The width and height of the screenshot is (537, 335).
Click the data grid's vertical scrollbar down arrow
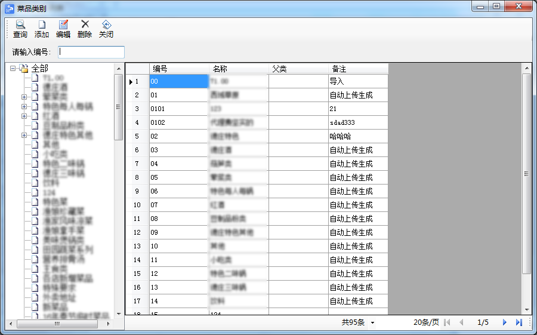(x=526, y=310)
